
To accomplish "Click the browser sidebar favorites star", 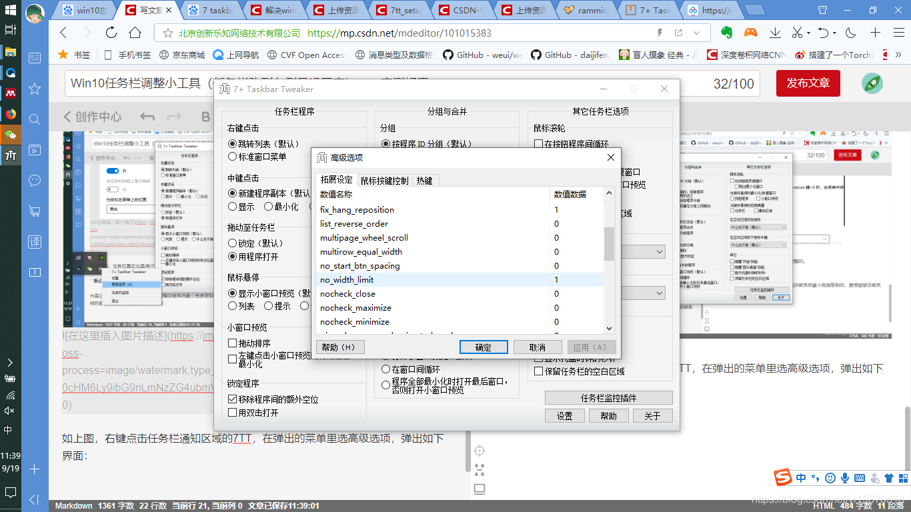I will point(35,89).
